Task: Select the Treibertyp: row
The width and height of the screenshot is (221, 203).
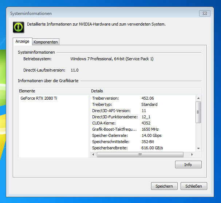Action: point(143,104)
